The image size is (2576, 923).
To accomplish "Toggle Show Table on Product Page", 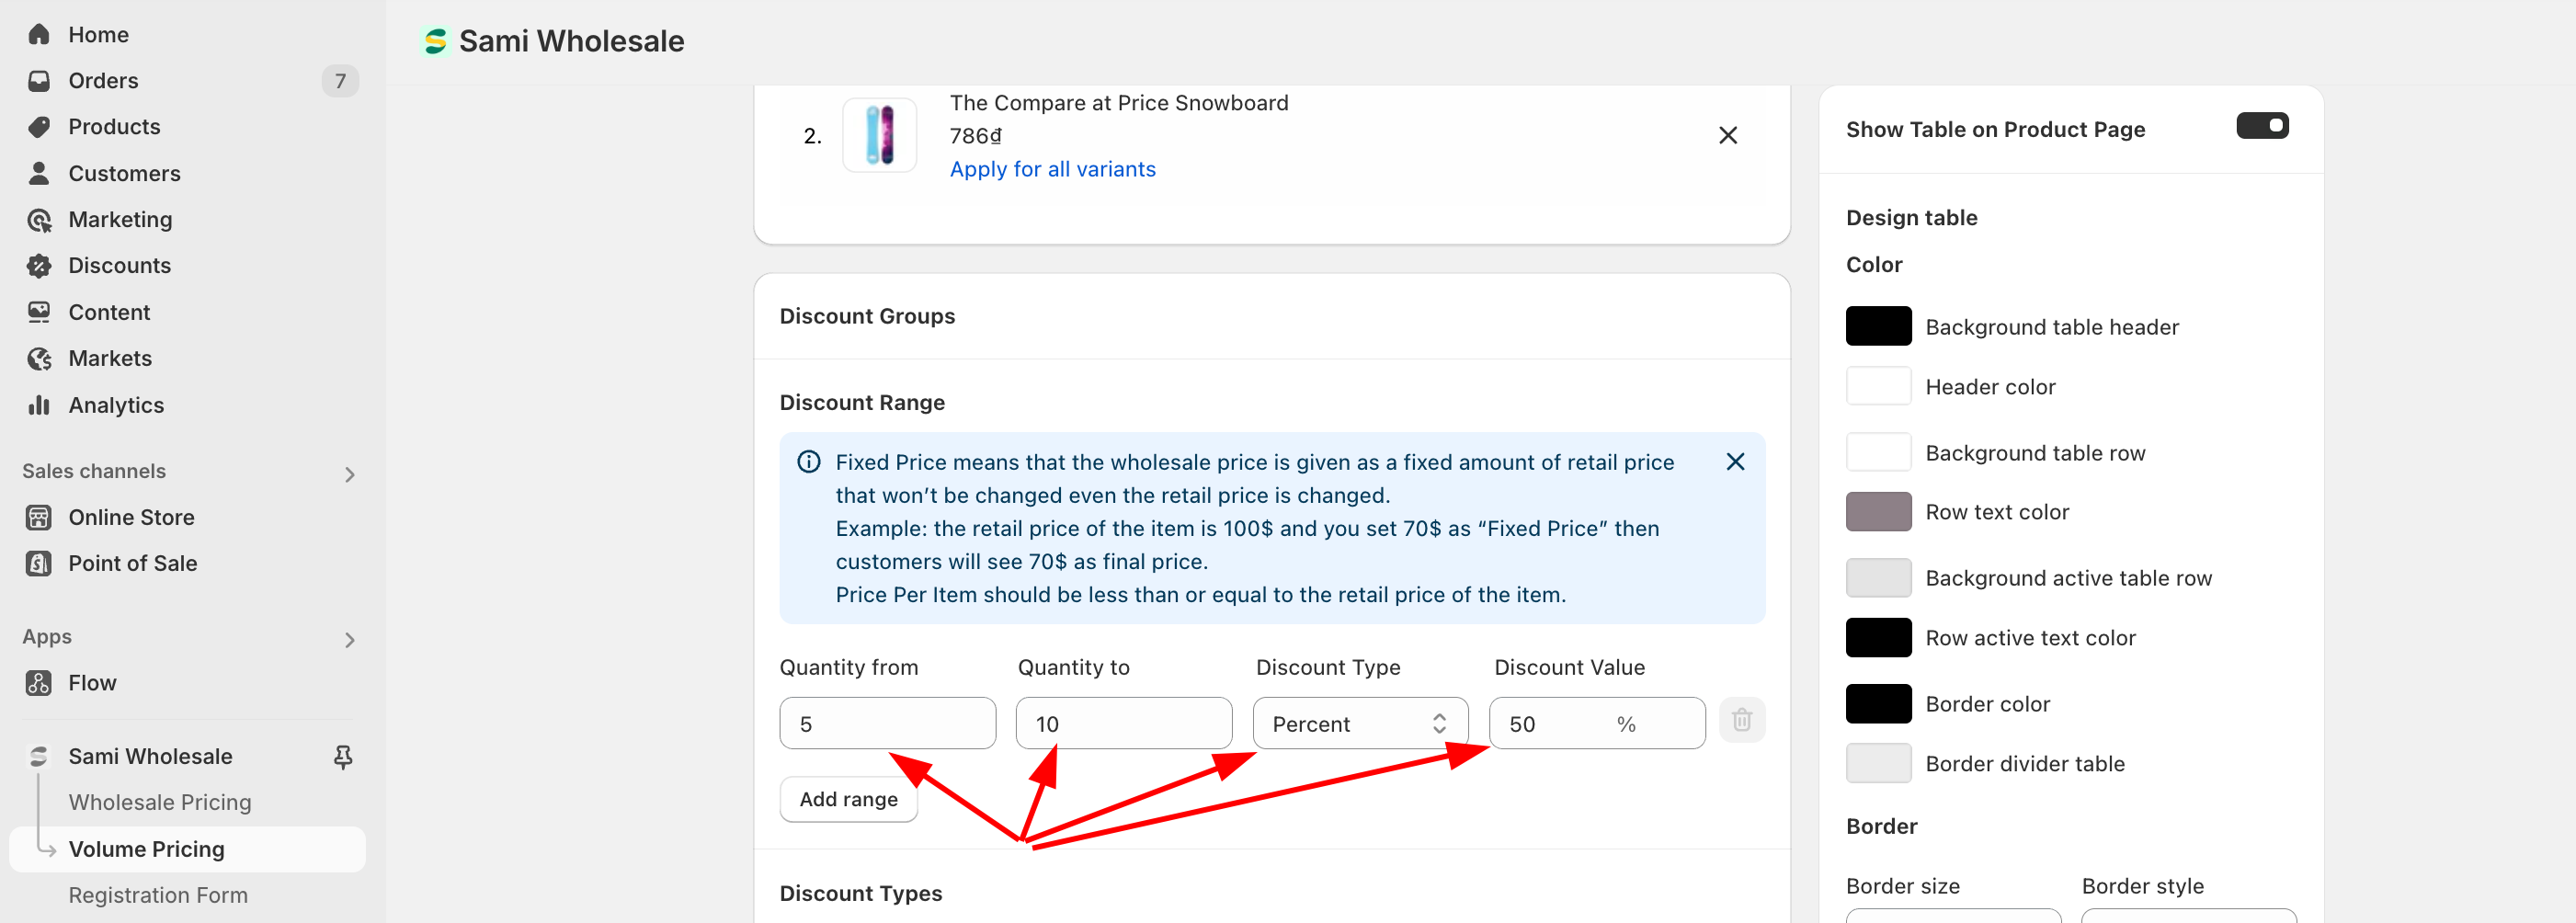I will pyautogui.click(x=2261, y=126).
